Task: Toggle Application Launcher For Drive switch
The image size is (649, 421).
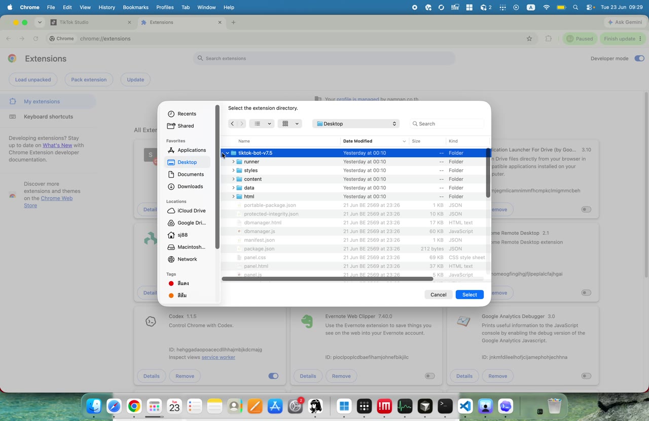Action: [586, 209]
